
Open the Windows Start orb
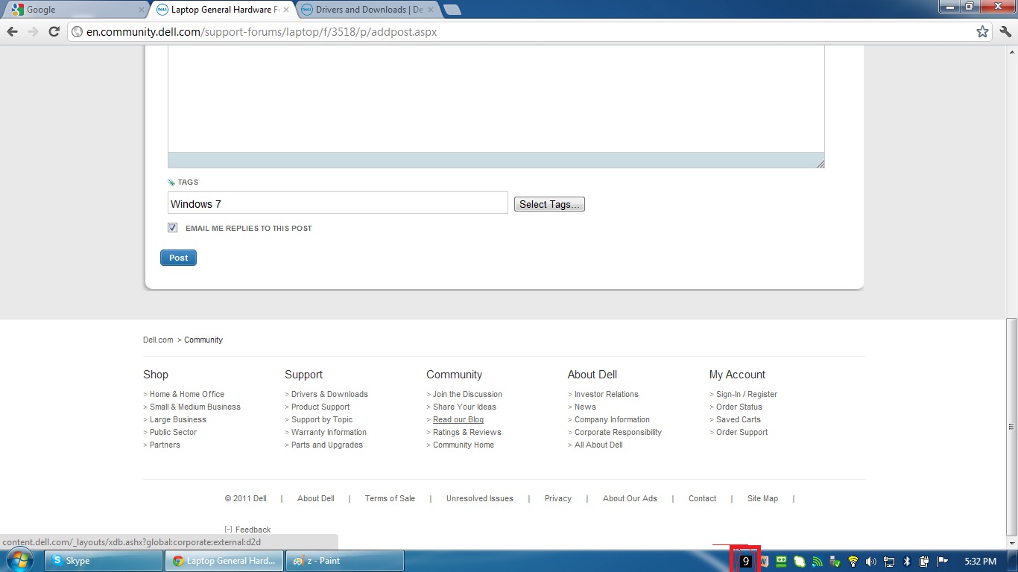pyautogui.click(x=20, y=560)
